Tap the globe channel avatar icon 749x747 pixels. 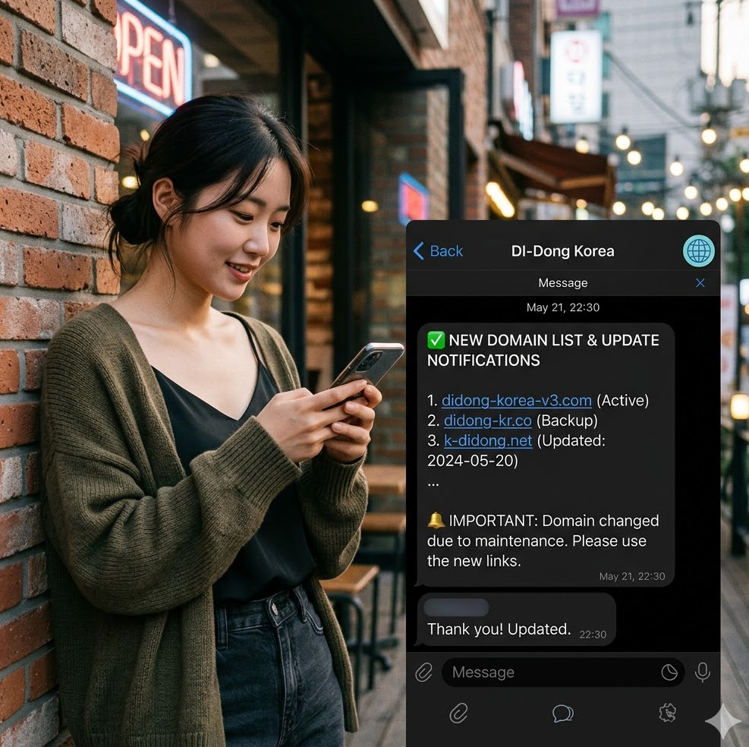[x=698, y=251]
